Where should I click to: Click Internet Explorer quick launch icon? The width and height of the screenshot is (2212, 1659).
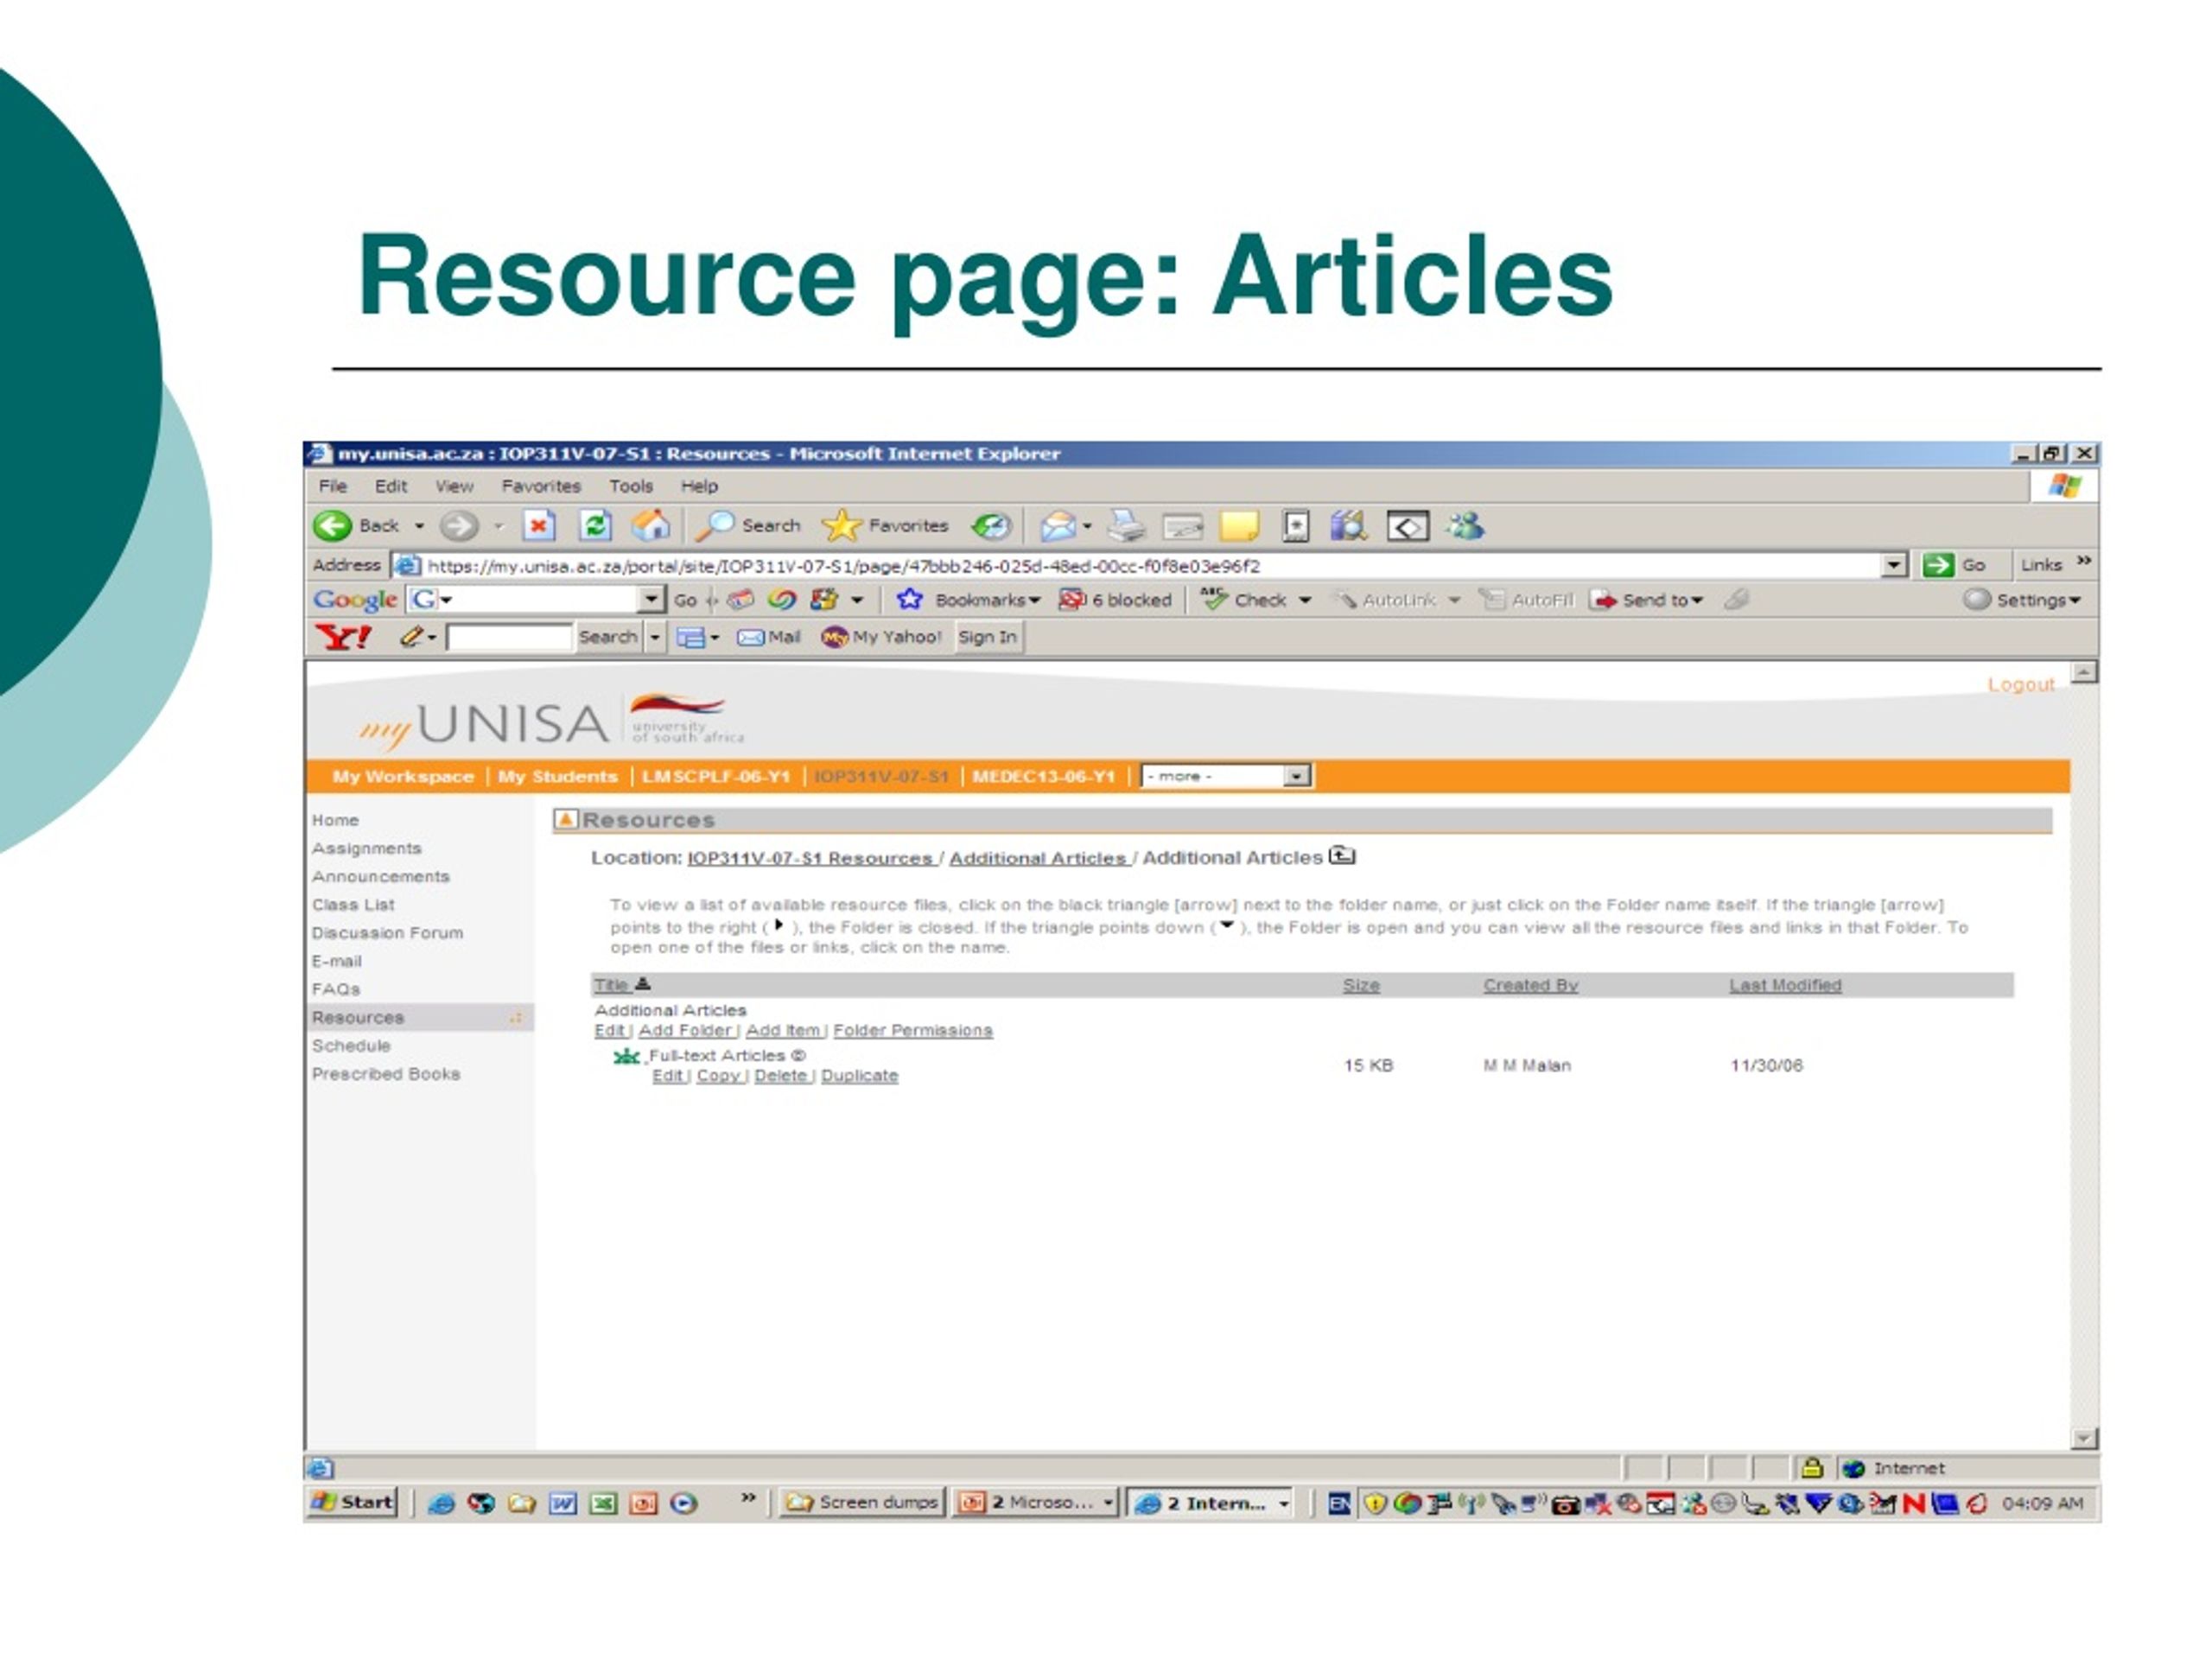(441, 1503)
